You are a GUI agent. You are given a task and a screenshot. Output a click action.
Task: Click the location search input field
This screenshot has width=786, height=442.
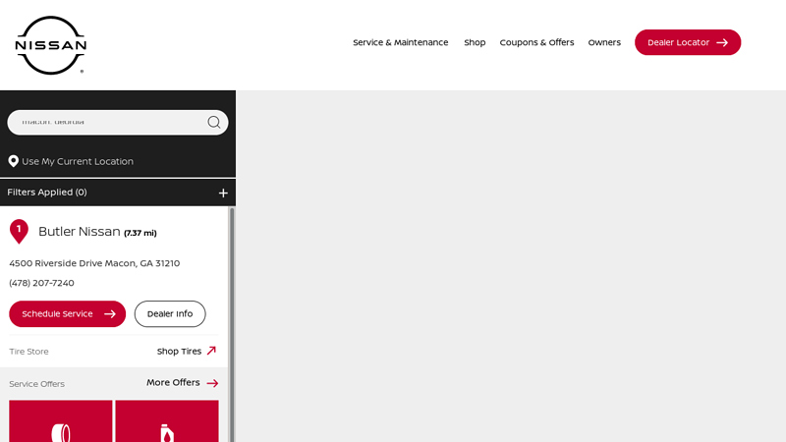(111, 122)
